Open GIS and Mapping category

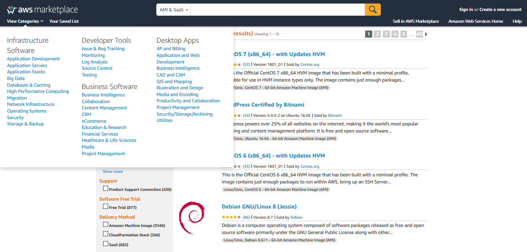tap(174, 82)
